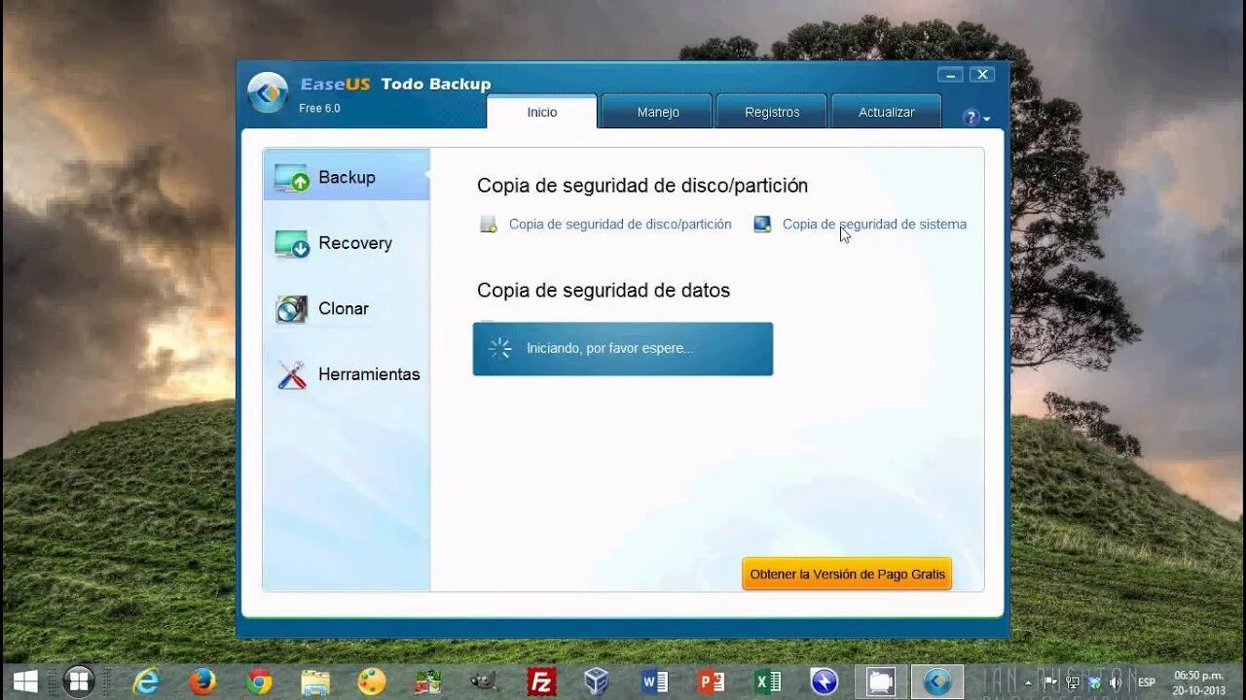Viewport: 1246px width, 700px height.
Task: Expand the help dropdown arrow
Action: tap(987, 119)
